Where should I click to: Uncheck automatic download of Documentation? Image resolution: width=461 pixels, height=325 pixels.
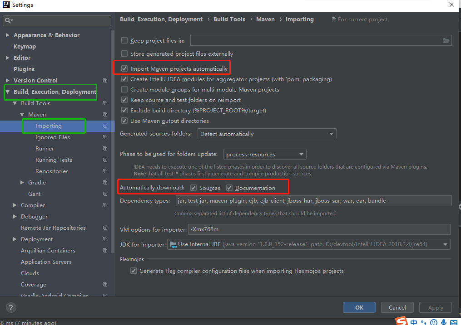point(229,188)
